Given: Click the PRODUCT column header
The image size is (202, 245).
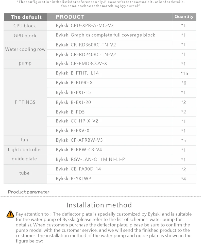Looking at the screenshot, I should coord(70,17).
